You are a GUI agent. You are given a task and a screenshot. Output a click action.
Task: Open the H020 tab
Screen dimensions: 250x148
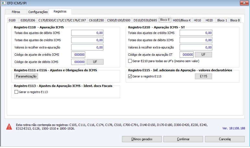click(209, 20)
